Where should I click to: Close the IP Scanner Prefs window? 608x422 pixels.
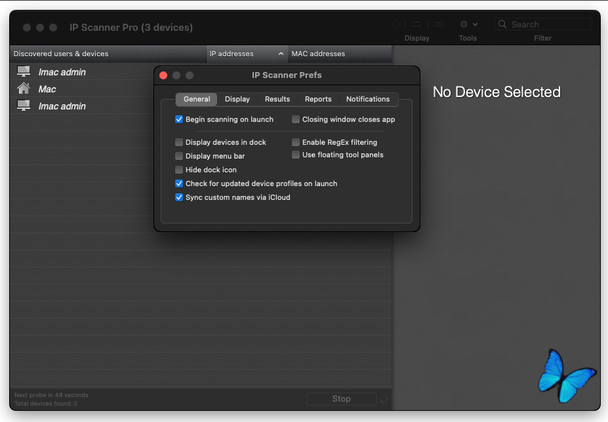pyautogui.click(x=163, y=75)
